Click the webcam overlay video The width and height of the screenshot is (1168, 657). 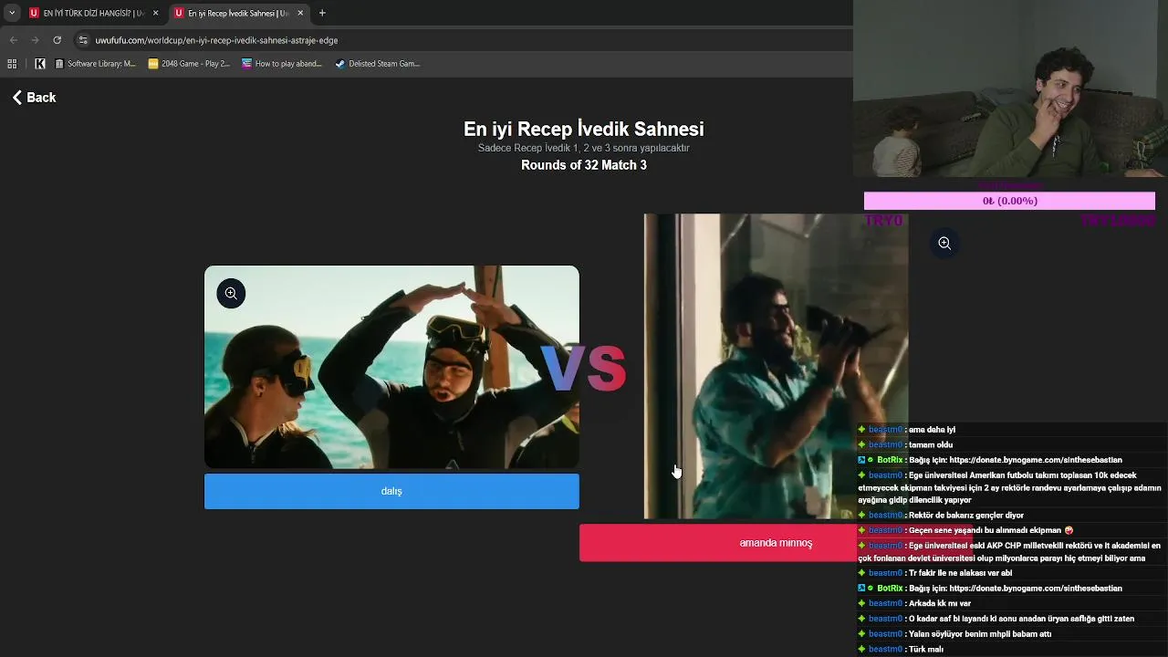click(x=1010, y=89)
